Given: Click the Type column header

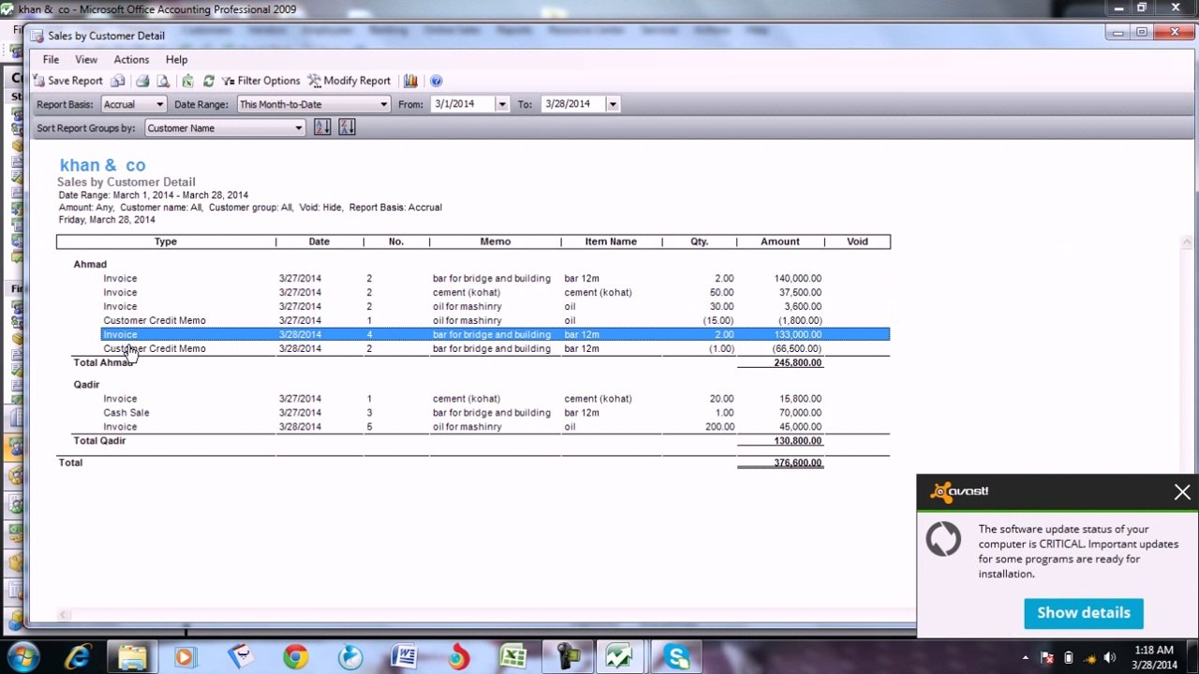Looking at the screenshot, I should click(x=166, y=242).
